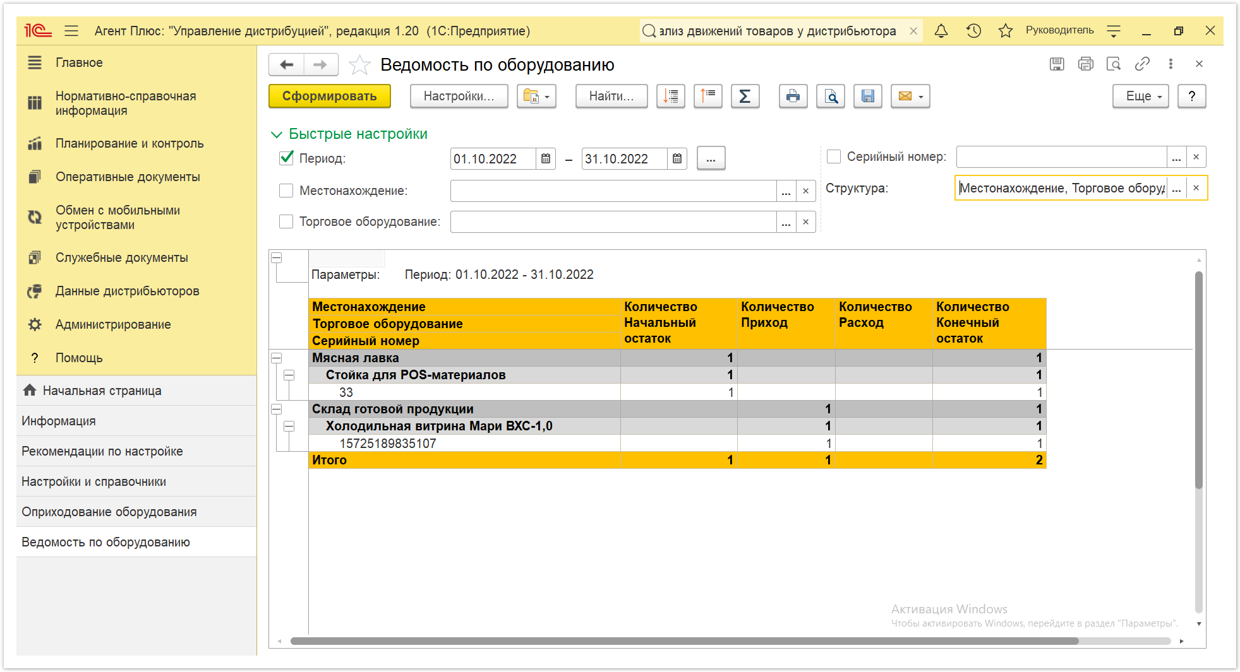Viewport: 1240px width, 672px height.
Task: Open period selection ellipsis button
Action: (x=711, y=158)
